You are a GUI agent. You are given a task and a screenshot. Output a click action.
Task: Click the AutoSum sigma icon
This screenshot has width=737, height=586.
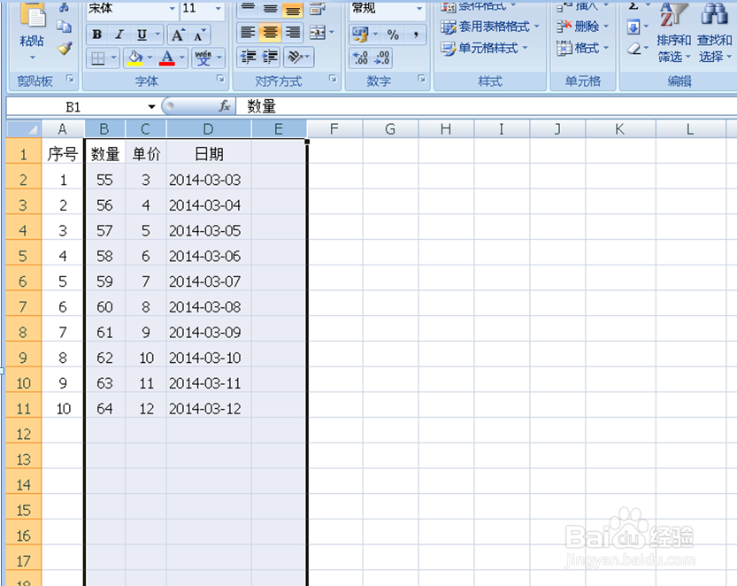click(x=633, y=6)
